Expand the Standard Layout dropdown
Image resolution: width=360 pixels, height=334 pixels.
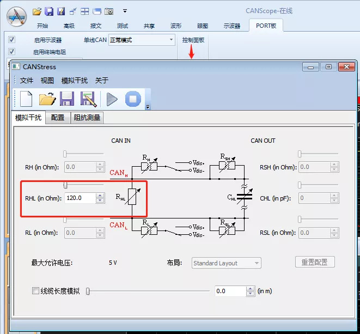pos(257,263)
